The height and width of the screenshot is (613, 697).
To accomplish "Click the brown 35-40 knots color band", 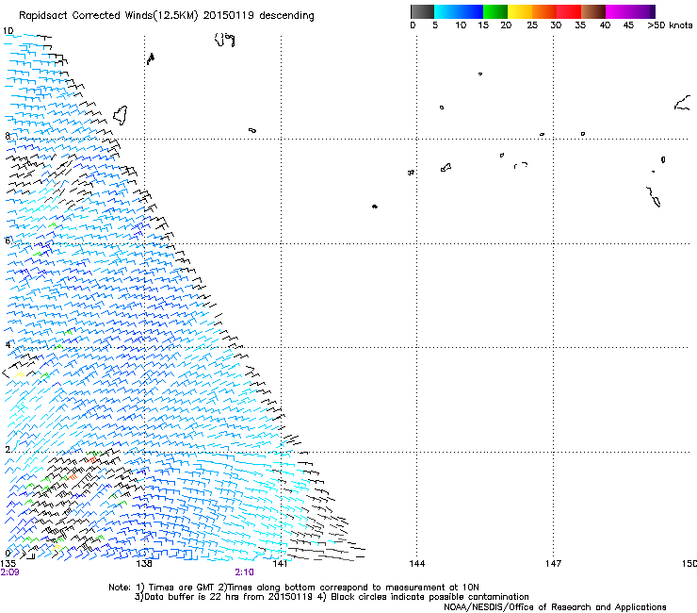I will pyautogui.click(x=593, y=11).
